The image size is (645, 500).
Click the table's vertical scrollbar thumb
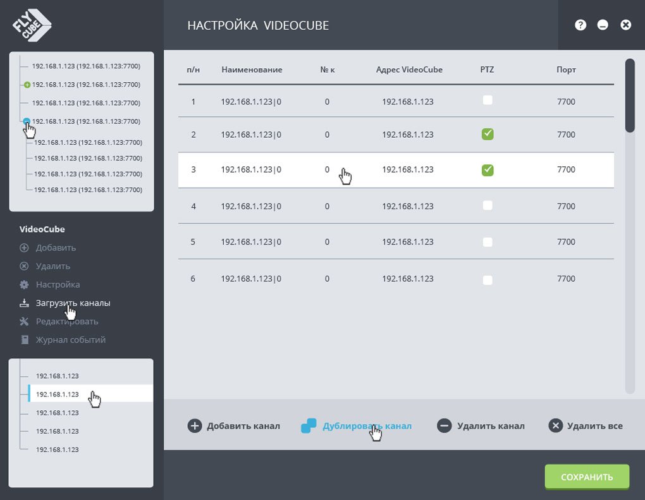pos(630,95)
